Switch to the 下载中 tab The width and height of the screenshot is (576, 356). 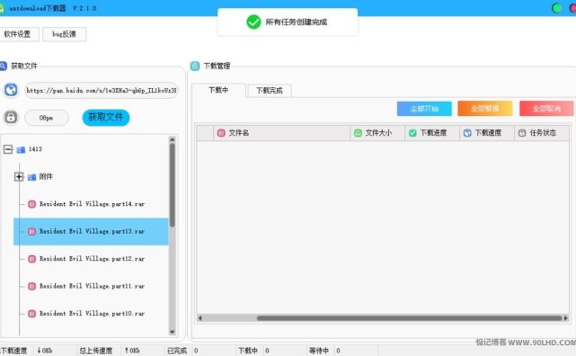click(x=218, y=90)
